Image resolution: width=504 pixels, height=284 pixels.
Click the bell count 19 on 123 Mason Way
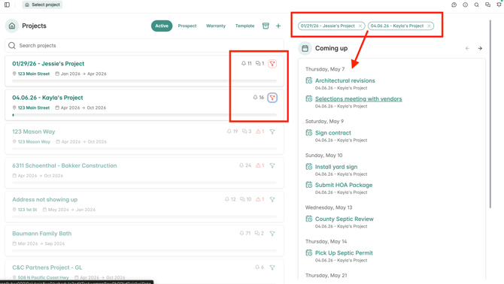[x=232, y=131]
